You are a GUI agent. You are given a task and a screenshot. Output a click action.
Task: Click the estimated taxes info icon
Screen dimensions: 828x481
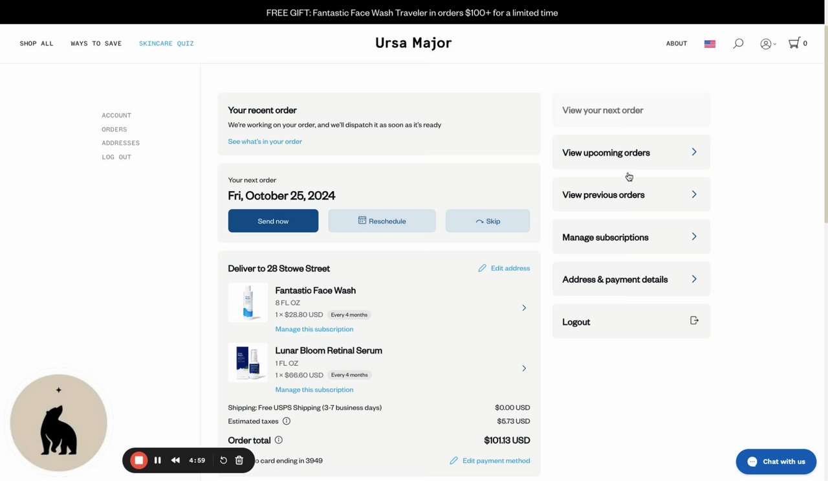point(287,421)
